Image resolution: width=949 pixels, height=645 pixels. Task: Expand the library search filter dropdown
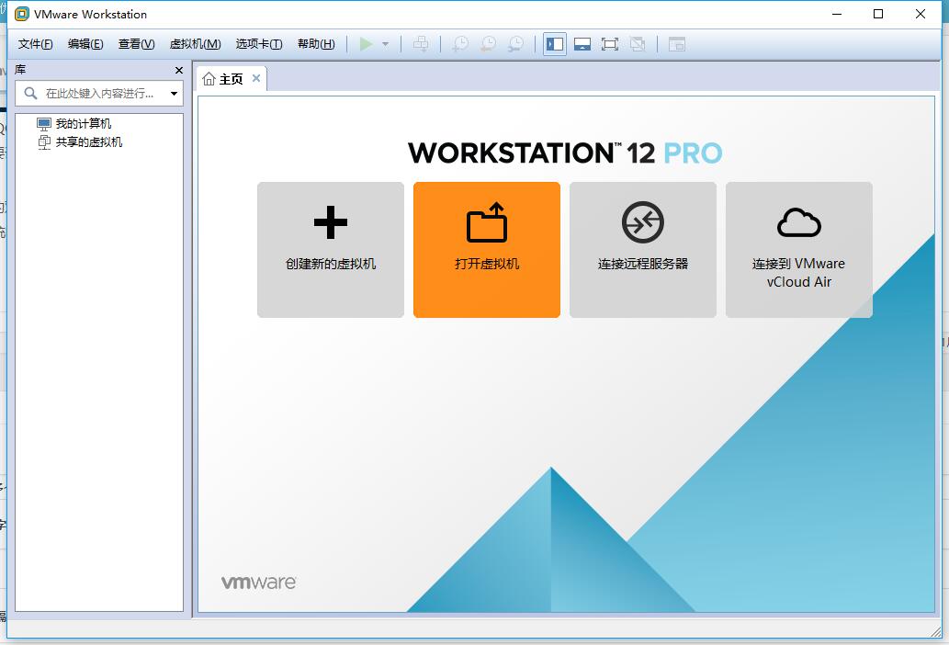pos(175,93)
